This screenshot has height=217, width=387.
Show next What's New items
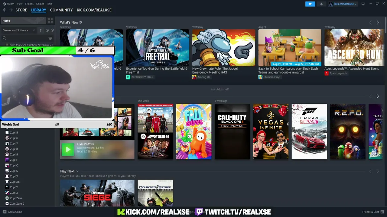(378, 23)
